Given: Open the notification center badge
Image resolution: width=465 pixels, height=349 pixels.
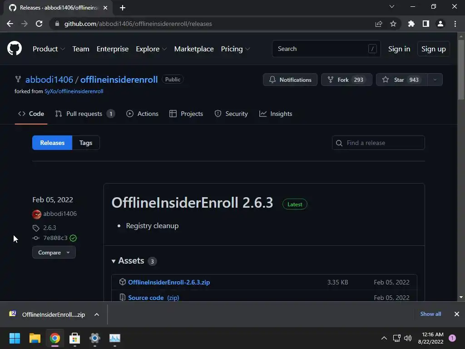Looking at the screenshot, I should pos(452,338).
